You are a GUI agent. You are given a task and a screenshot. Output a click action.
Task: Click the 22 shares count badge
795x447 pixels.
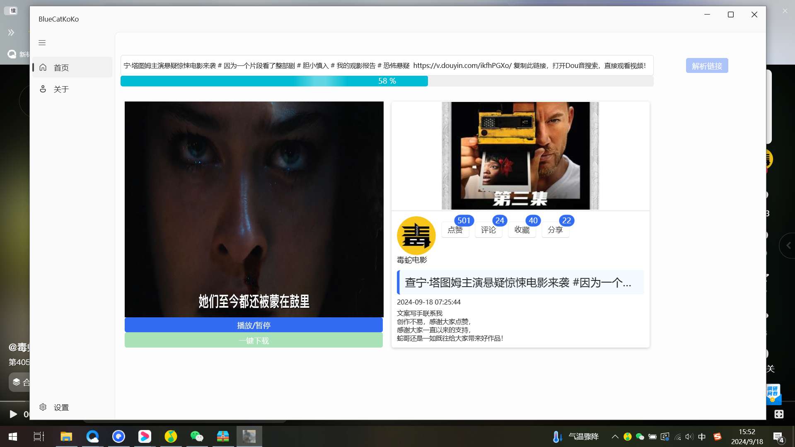coord(567,220)
